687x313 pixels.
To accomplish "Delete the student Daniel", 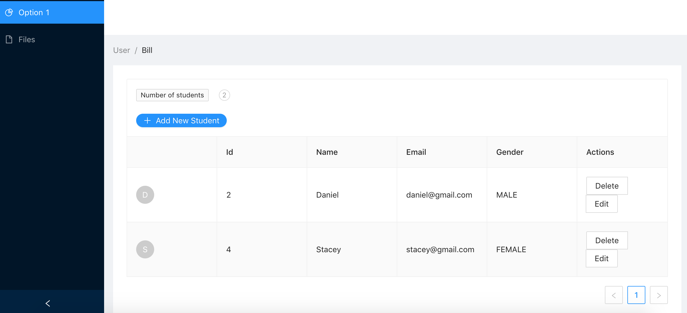I will click(x=607, y=186).
